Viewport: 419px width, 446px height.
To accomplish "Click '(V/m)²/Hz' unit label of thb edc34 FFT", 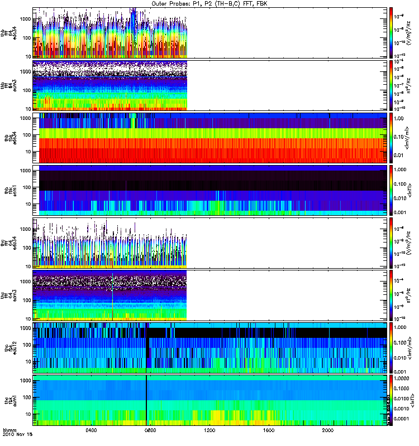I will click(408, 33).
